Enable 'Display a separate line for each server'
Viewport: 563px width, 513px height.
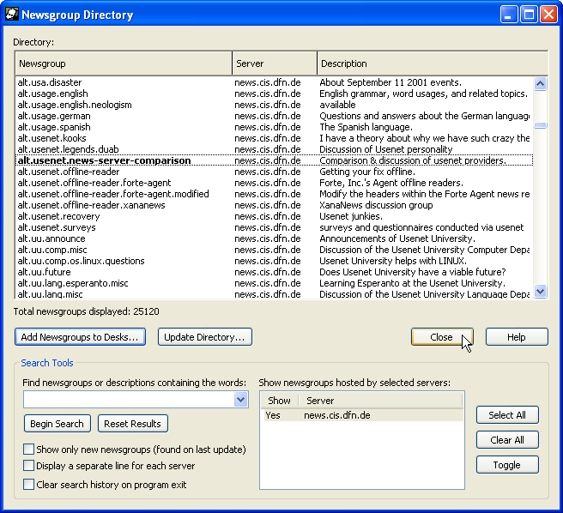[29, 467]
